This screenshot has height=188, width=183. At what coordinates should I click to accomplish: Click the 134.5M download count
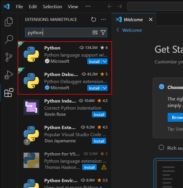click(88, 48)
